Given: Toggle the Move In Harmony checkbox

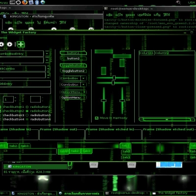Looking at the screenshot, I should coord(97,118).
